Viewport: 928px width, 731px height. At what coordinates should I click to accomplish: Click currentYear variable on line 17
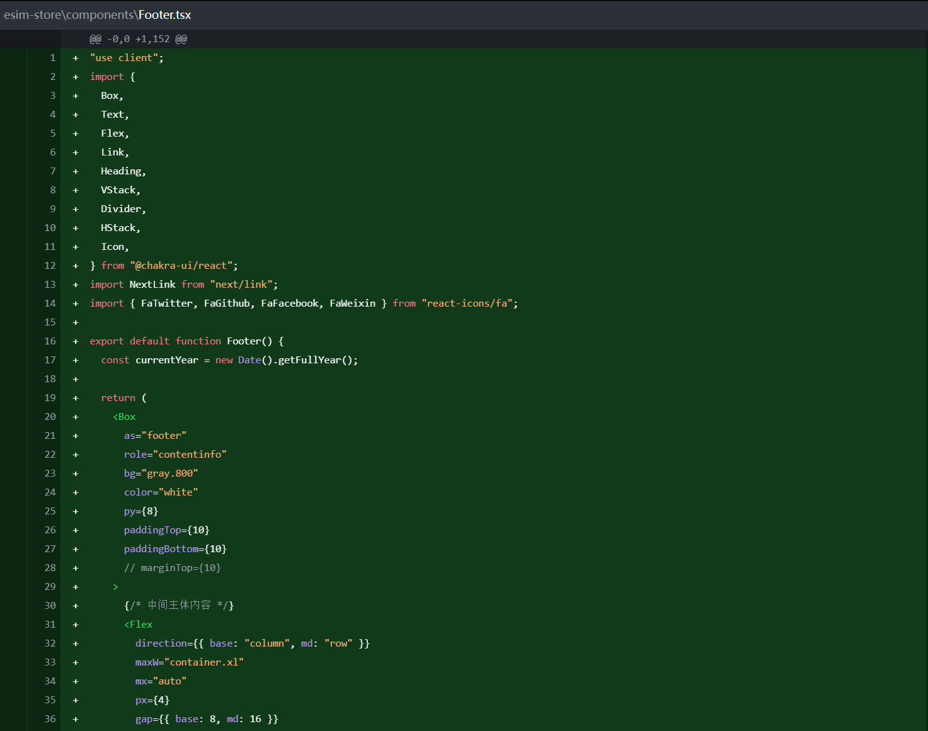pyautogui.click(x=167, y=360)
